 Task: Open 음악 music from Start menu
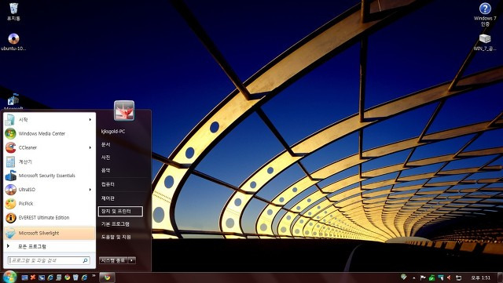[x=106, y=170]
